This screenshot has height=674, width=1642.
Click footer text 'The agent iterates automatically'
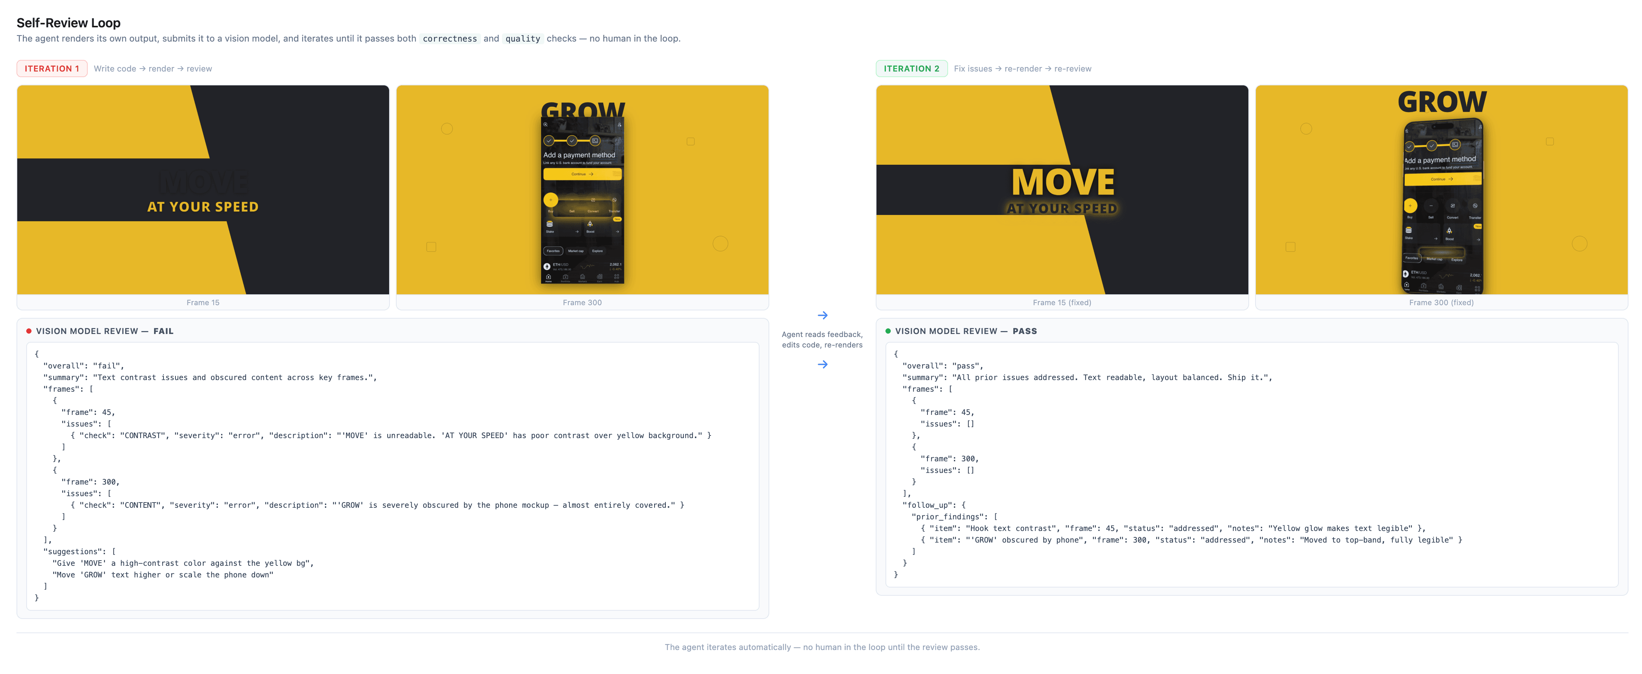pyautogui.click(x=822, y=647)
